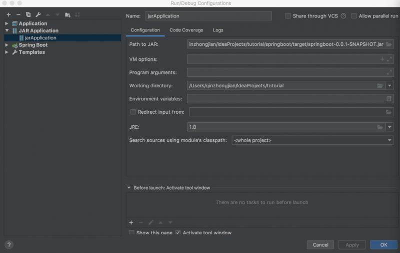Sort configurations icon in left toolbar
This screenshot has width=400, height=253.
pyautogui.click(x=77, y=15)
